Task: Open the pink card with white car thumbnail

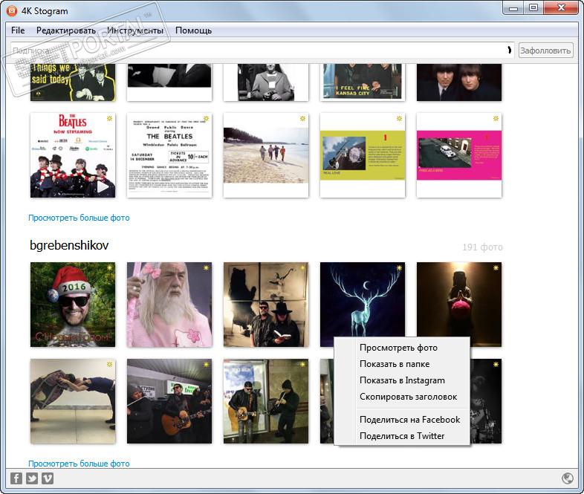Action: point(459,155)
